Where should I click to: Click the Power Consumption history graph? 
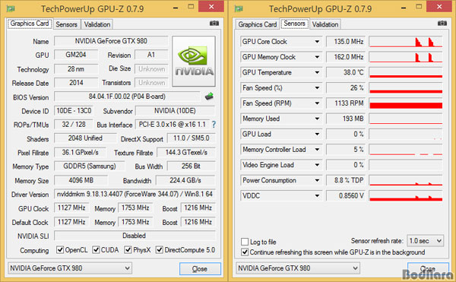click(406, 180)
